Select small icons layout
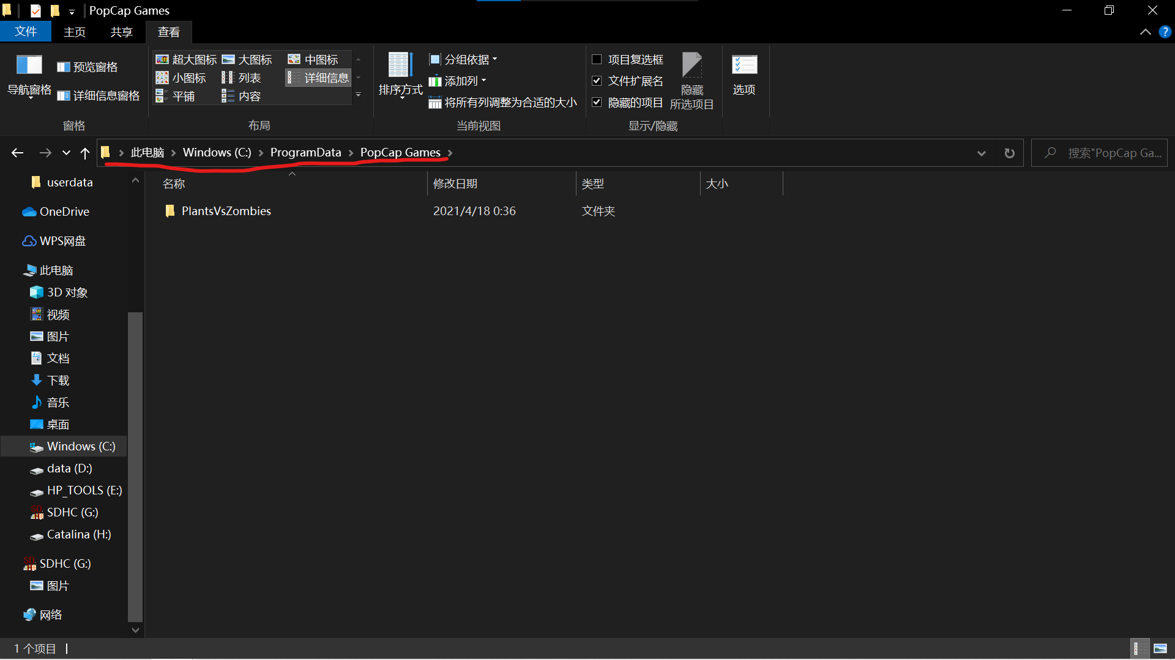This screenshot has width=1175, height=660. point(181,78)
